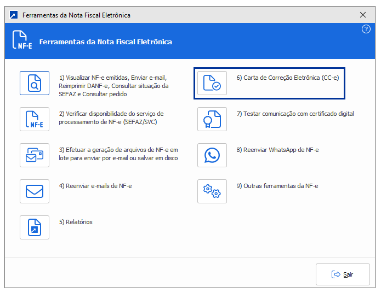Open Outras ferramentas gears icon

coord(212,191)
